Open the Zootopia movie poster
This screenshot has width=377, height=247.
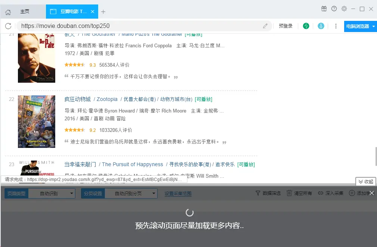[37, 122]
